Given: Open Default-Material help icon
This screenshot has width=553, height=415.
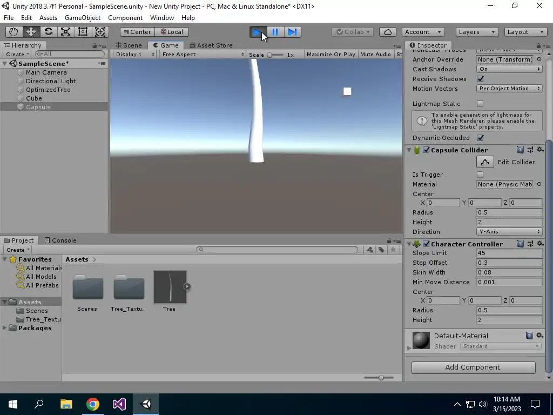Looking at the screenshot, I should click(x=529, y=335).
